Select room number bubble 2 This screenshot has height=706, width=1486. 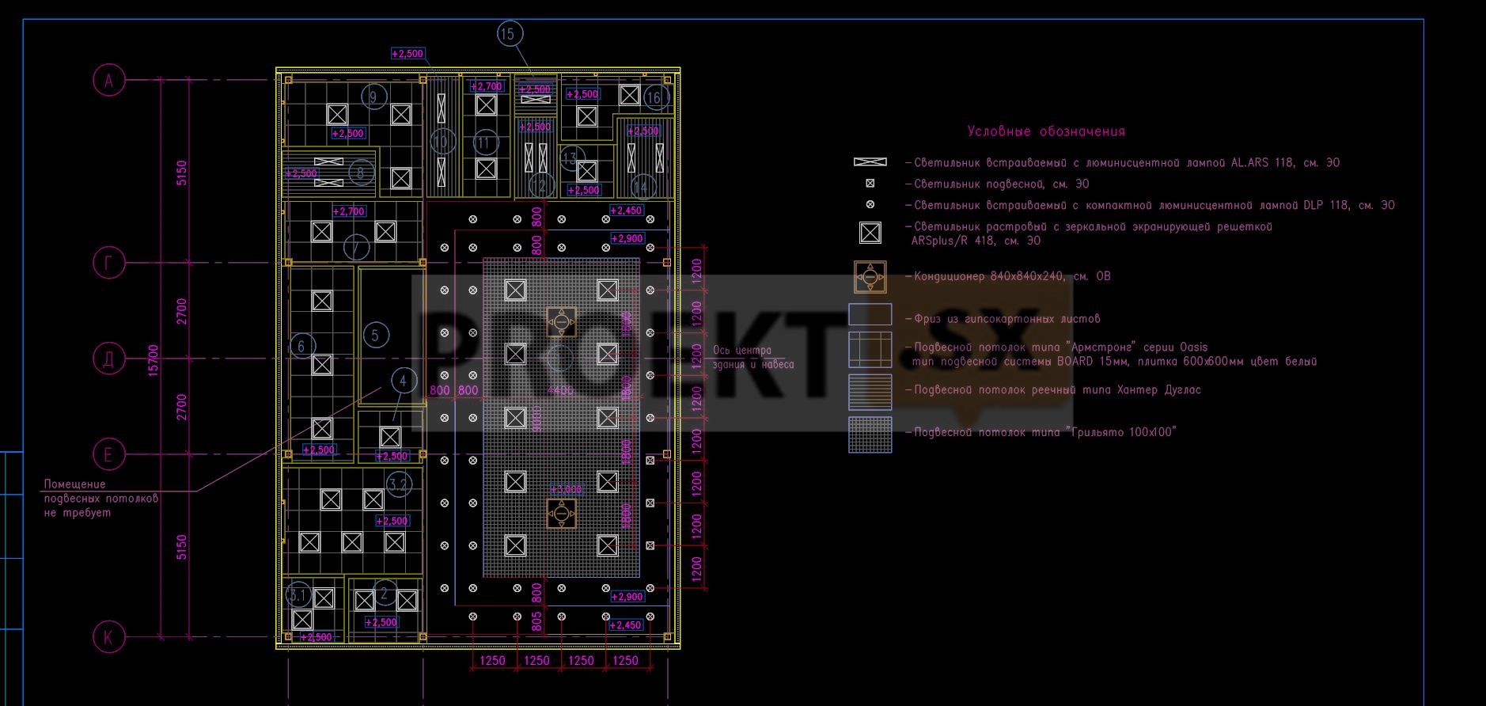pyautogui.click(x=385, y=593)
